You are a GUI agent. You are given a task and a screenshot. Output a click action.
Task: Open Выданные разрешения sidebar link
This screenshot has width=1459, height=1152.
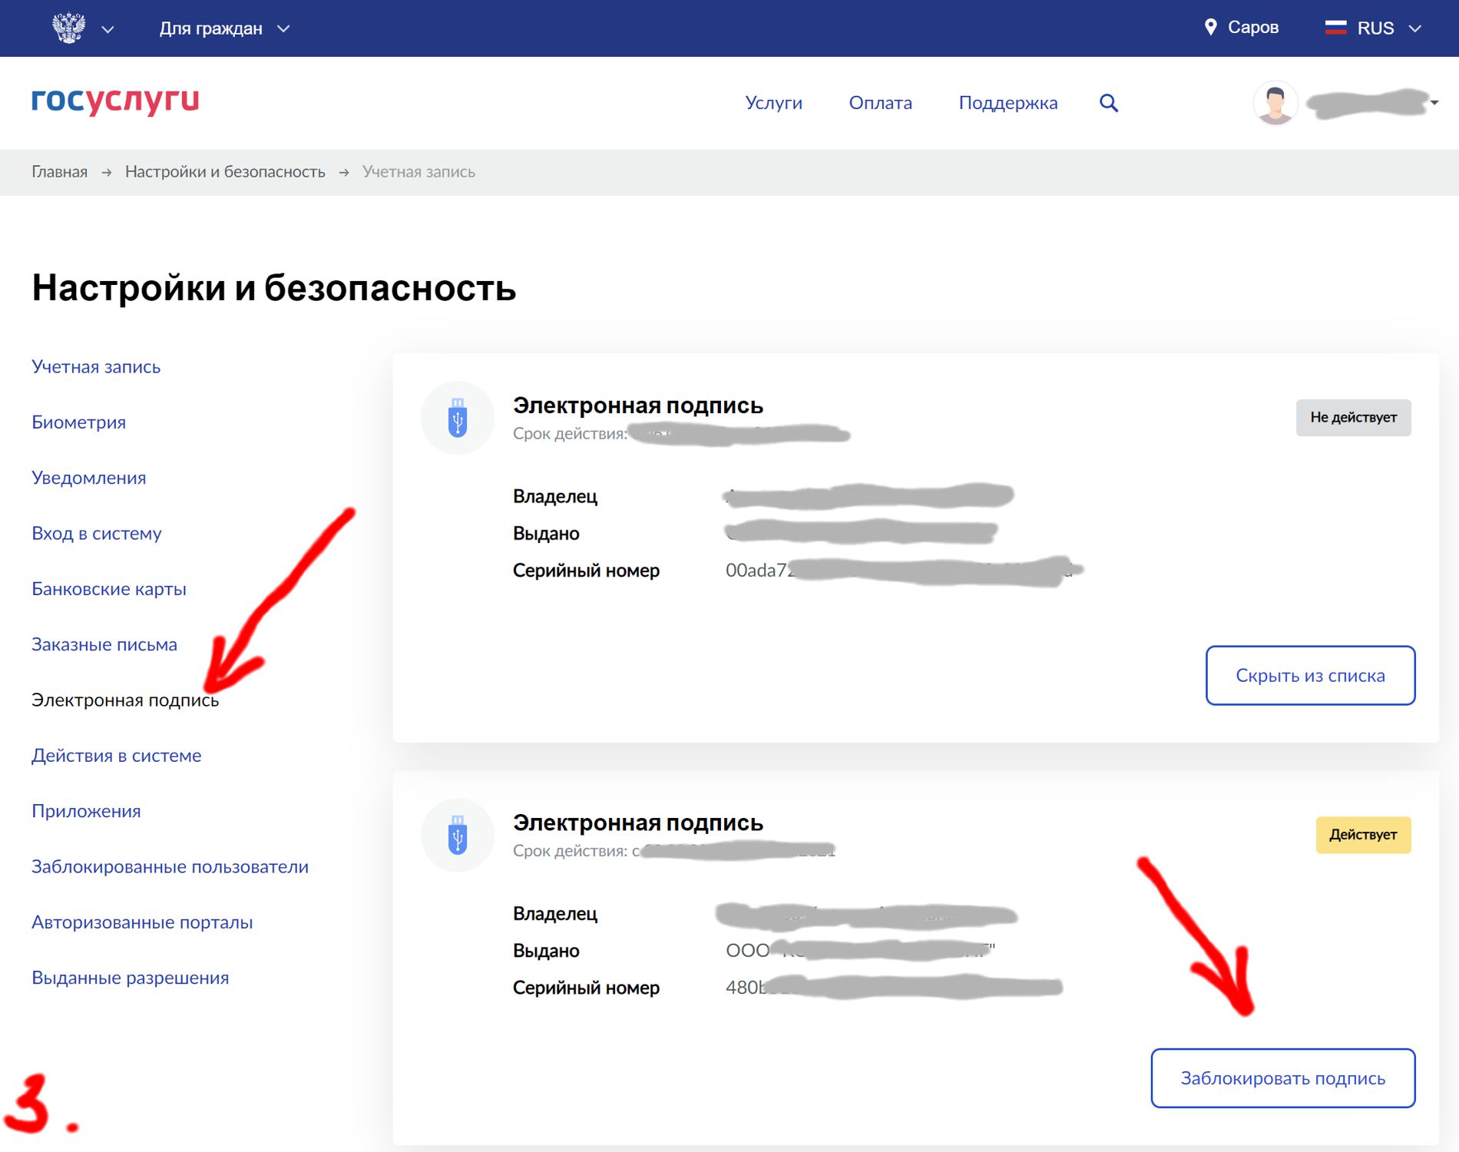(x=130, y=978)
